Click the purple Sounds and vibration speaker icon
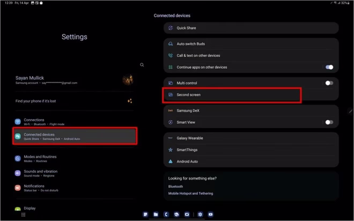This screenshot has width=354, height=221. pos(18,173)
